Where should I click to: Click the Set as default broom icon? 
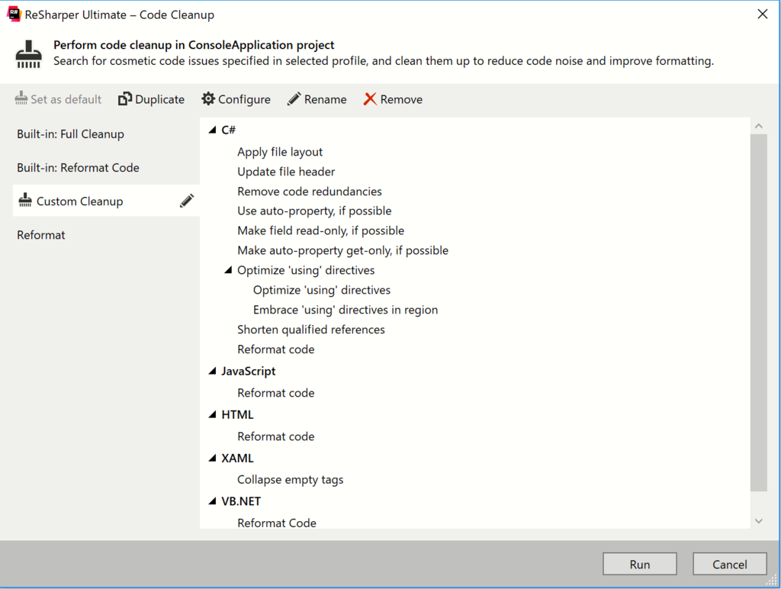click(21, 98)
